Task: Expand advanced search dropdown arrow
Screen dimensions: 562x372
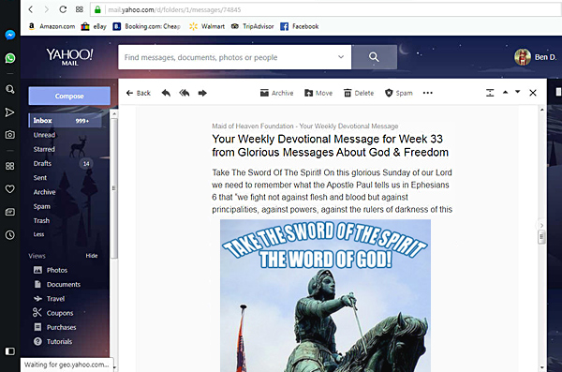Action: [341, 56]
